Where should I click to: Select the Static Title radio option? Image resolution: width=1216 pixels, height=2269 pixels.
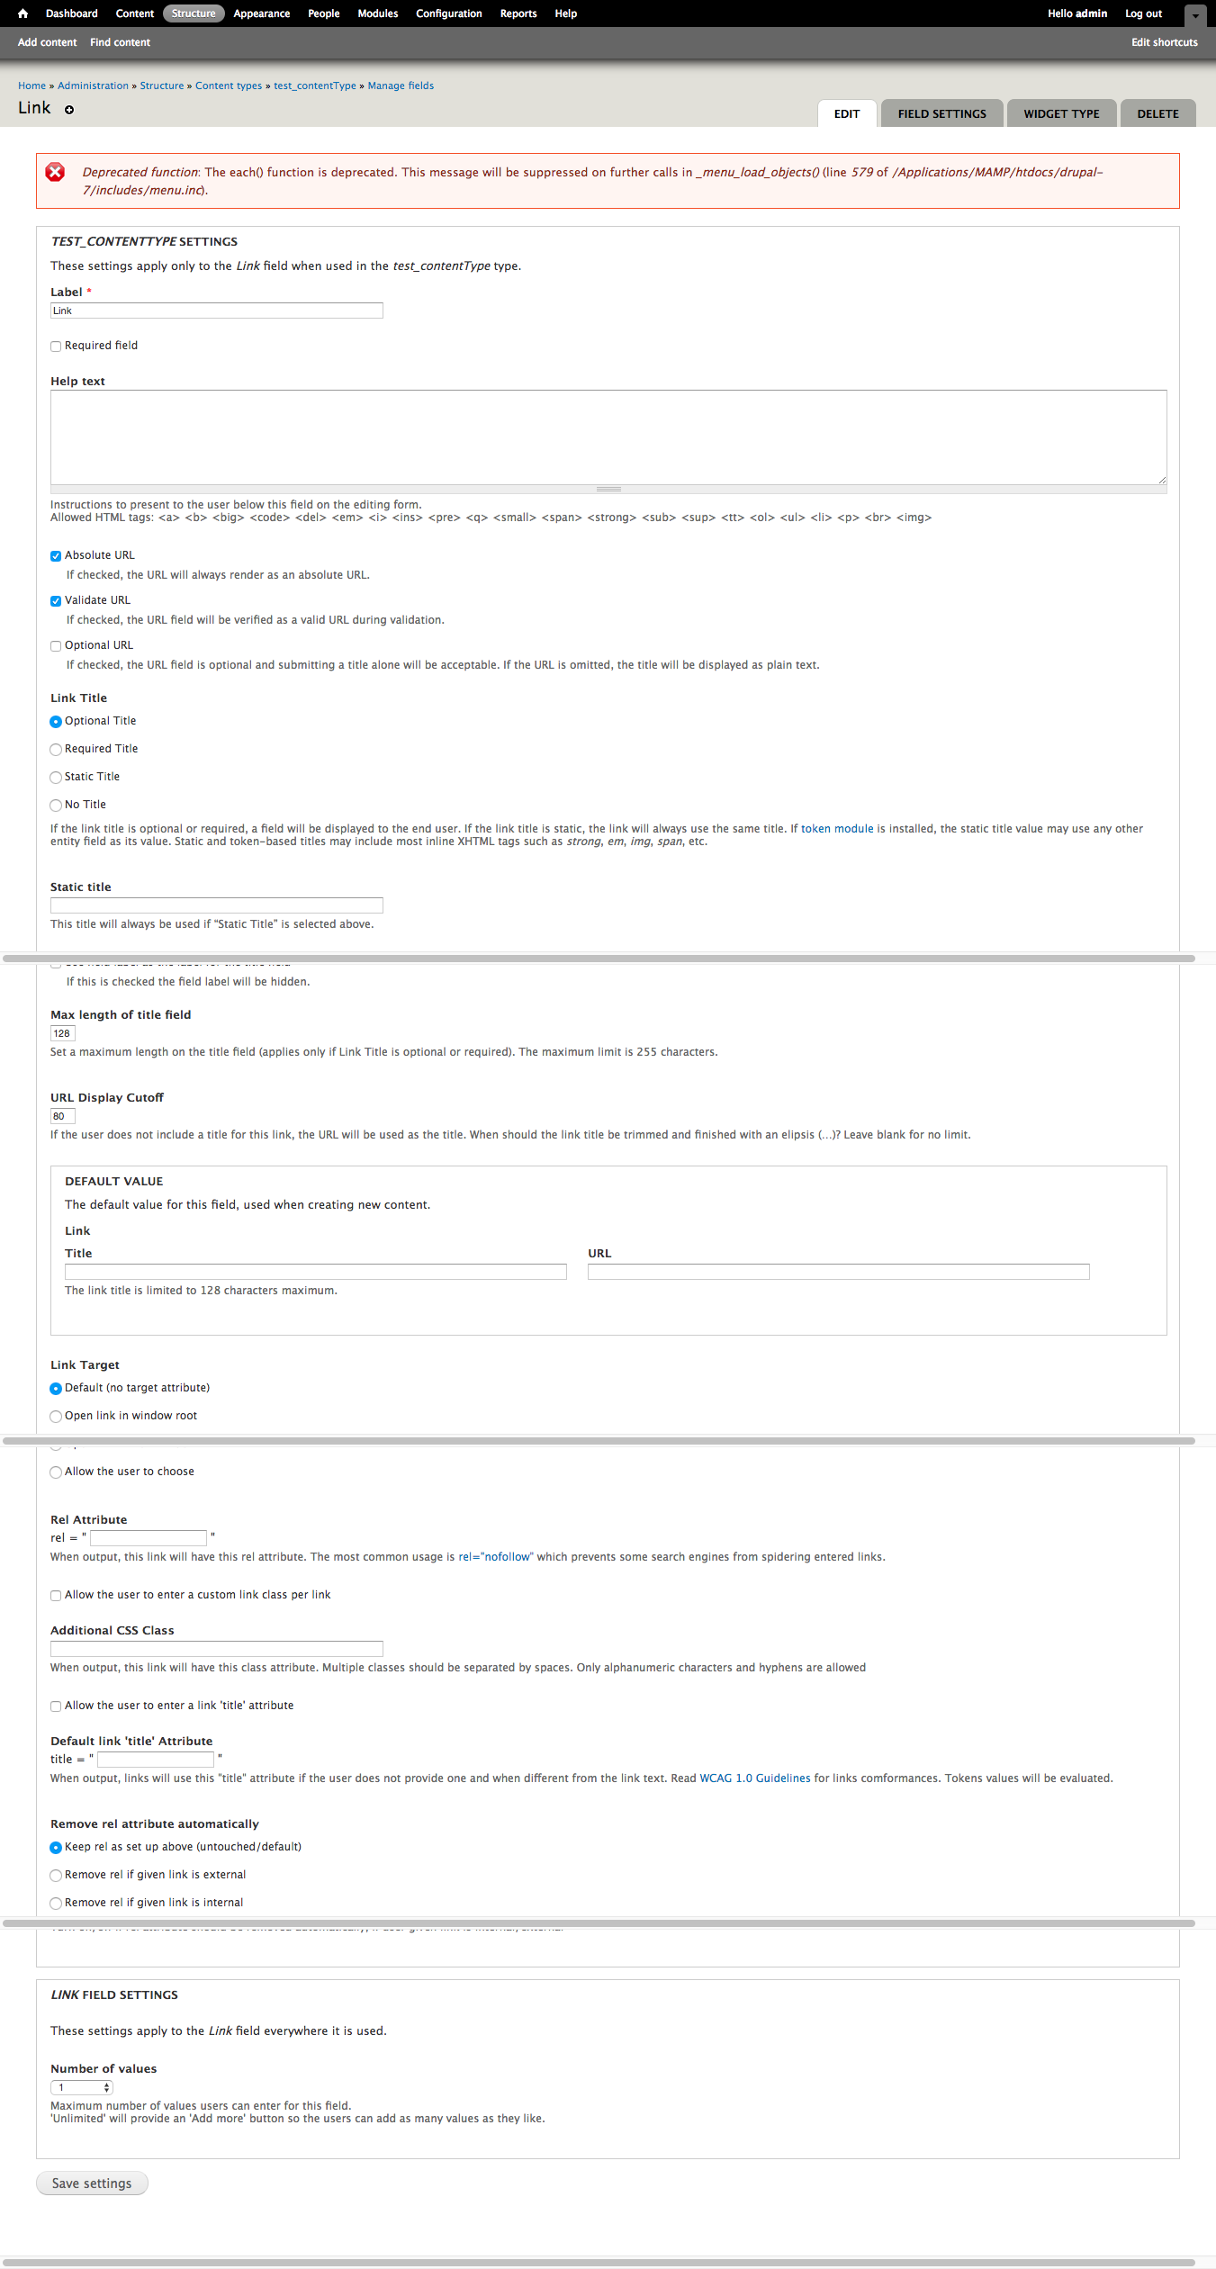point(56,778)
